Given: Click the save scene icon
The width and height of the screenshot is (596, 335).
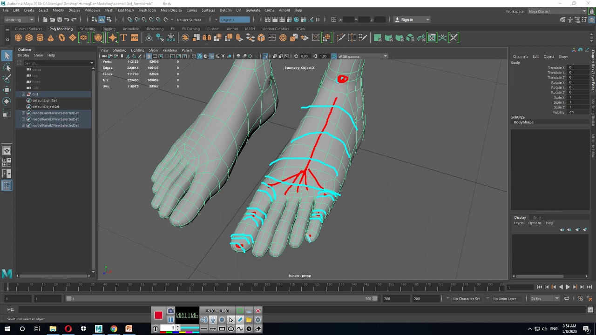Looking at the screenshot, I should click(x=59, y=20).
